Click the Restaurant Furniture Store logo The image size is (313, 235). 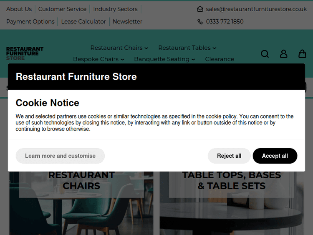(25, 53)
